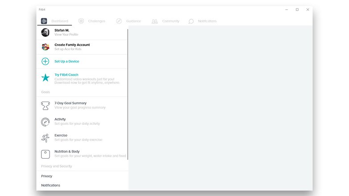The height and width of the screenshot is (196, 349).
Task: Click the Notifications speech bubble icon
Action: point(191,21)
